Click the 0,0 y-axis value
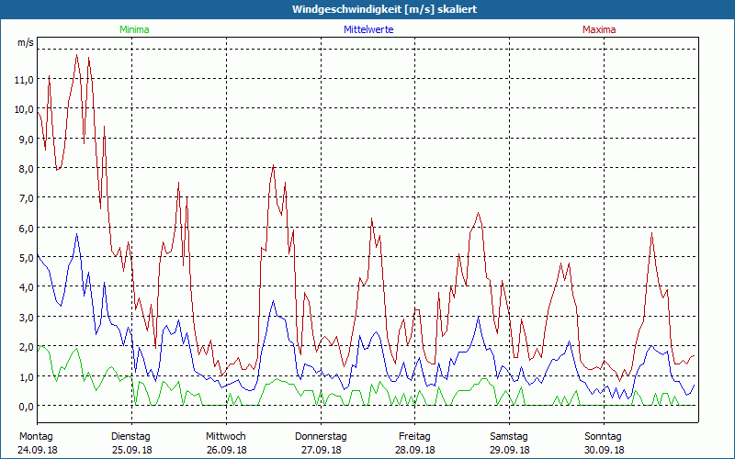 point(27,406)
